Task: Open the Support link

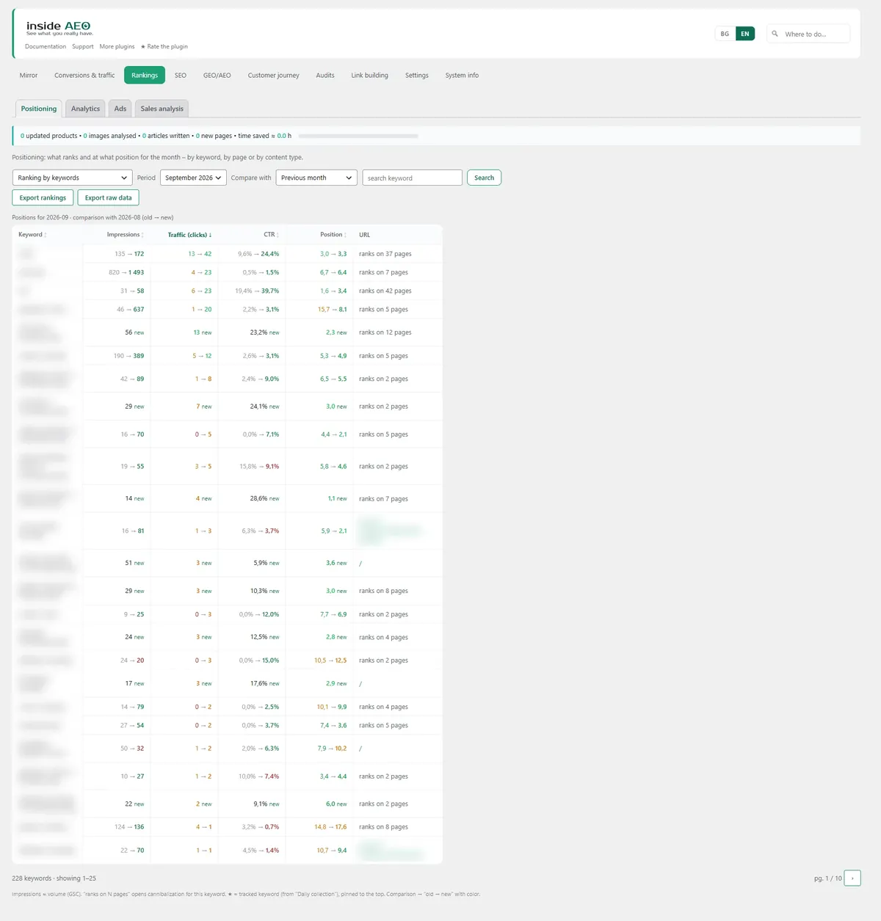Action: pos(83,46)
